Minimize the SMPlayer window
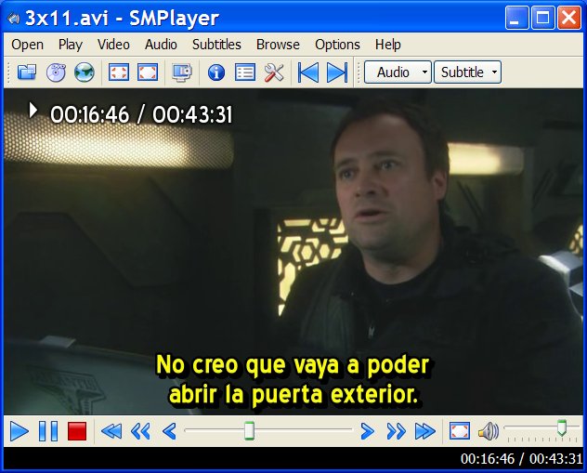The width and height of the screenshot is (587, 473). [x=516, y=18]
